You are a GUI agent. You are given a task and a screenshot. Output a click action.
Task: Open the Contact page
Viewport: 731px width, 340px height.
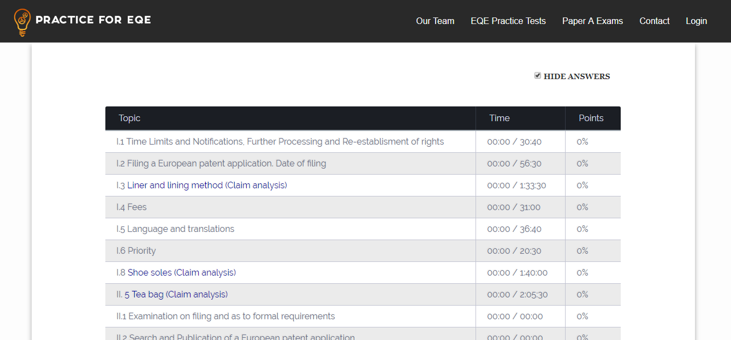pyautogui.click(x=654, y=21)
